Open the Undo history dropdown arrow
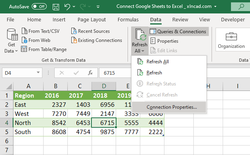Image resolution: width=250 pixels, height=155 pixels. pyautogui.click(x=74, y=7)
